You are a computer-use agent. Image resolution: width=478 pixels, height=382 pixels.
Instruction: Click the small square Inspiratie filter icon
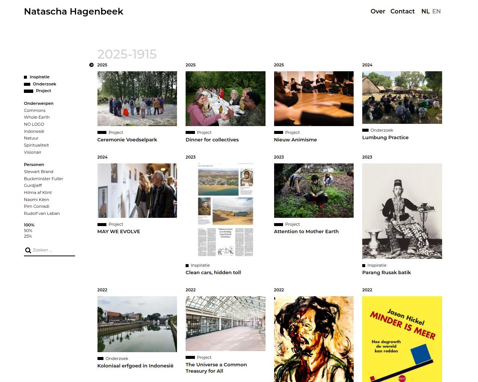25,77
